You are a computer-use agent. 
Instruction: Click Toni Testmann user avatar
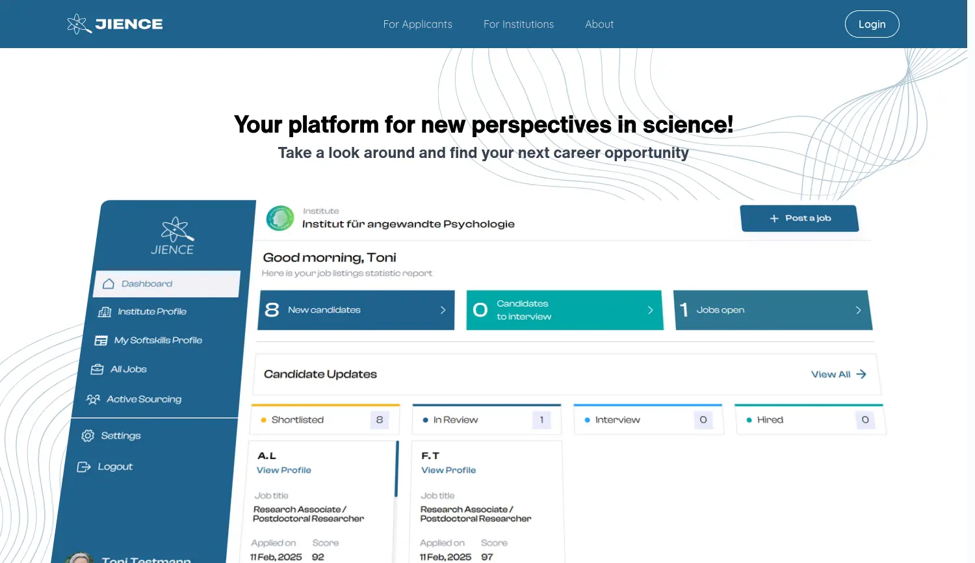79,558
